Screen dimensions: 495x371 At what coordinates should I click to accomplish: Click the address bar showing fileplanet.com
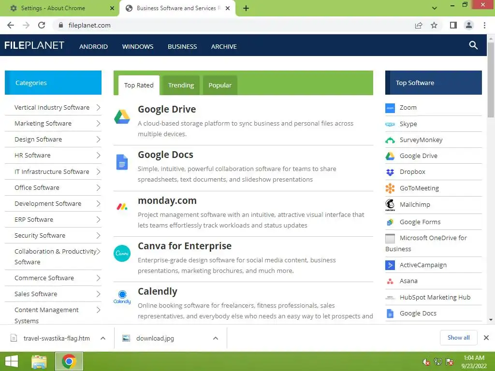(x=233, y=25)
